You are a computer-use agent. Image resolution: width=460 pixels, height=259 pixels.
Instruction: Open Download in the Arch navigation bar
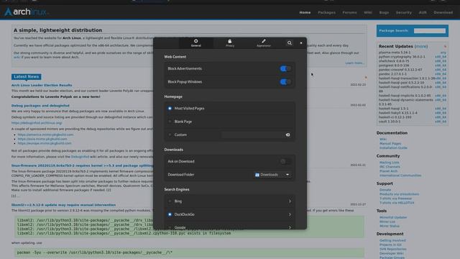point(443,13)
